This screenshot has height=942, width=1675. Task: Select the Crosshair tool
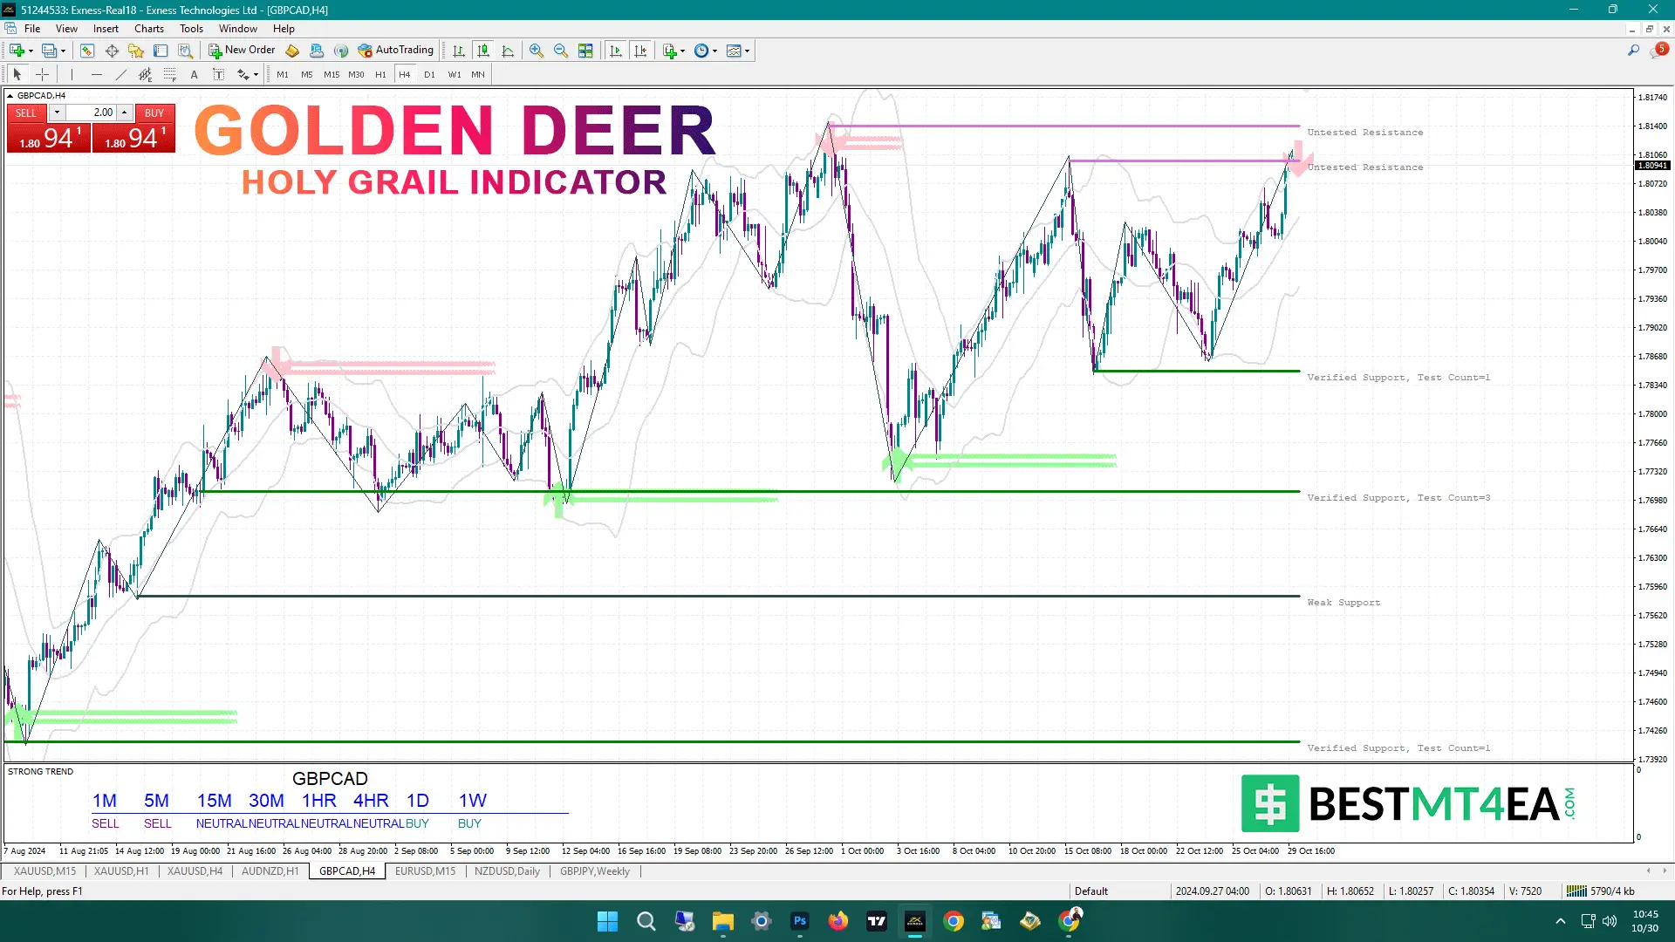42,75
